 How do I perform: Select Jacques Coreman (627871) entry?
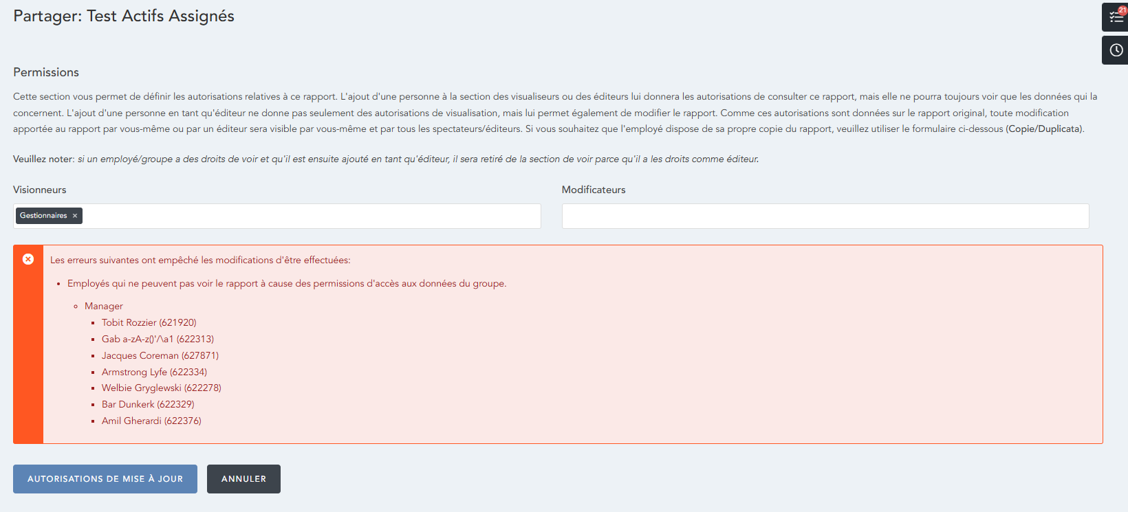[x=160, y=356]
